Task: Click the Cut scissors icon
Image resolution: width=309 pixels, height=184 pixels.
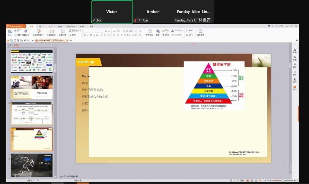Action: tap(16, 30)
